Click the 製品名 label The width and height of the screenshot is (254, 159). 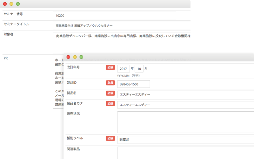(x=72, y=93)
